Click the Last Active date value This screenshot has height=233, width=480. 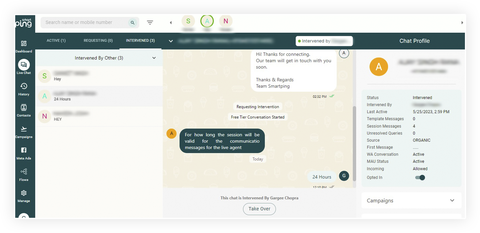click(x=431, y=112)
